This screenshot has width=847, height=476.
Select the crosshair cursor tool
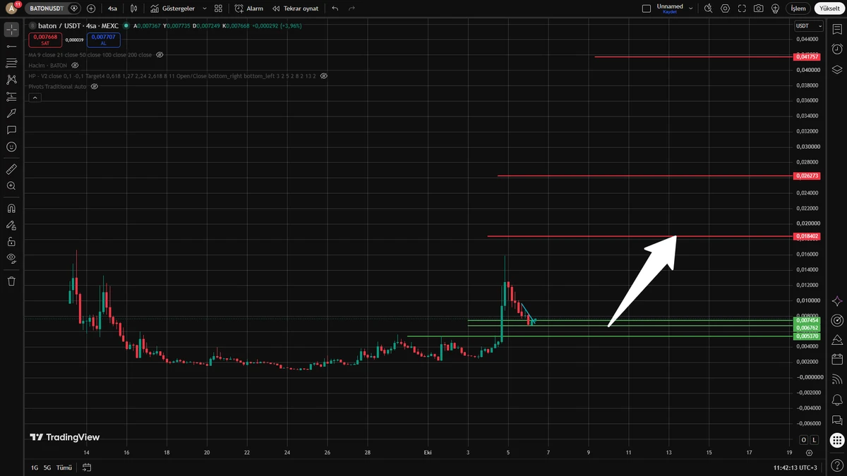[x=11, y=30]
